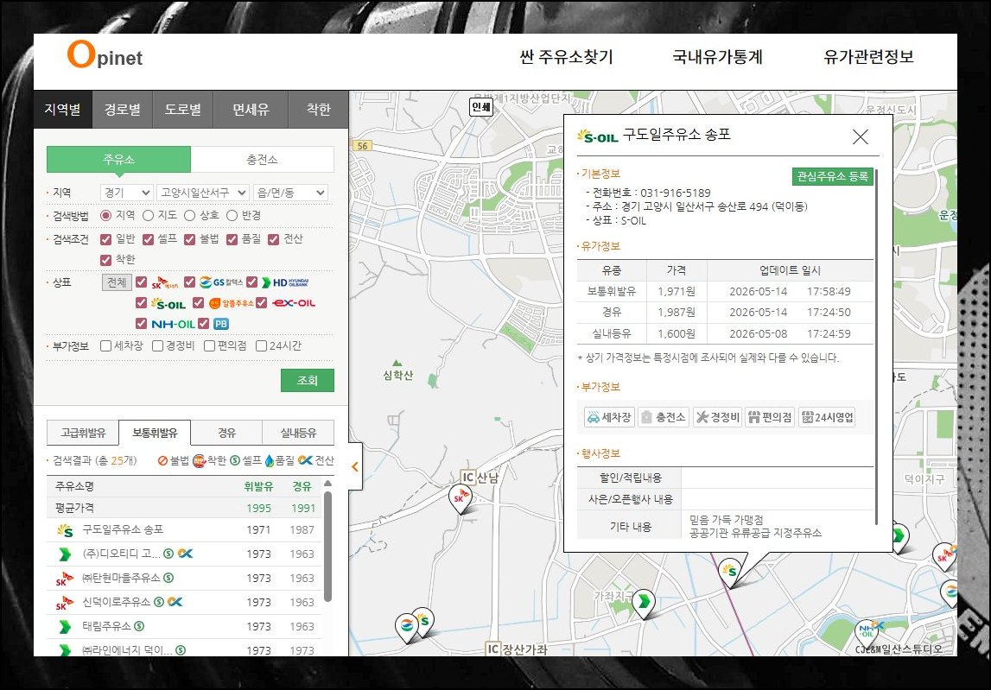Viewport: 991px width, 690px height.
Task: Click the 충전소 charging station icon in popup
Action: click(664, 417)
